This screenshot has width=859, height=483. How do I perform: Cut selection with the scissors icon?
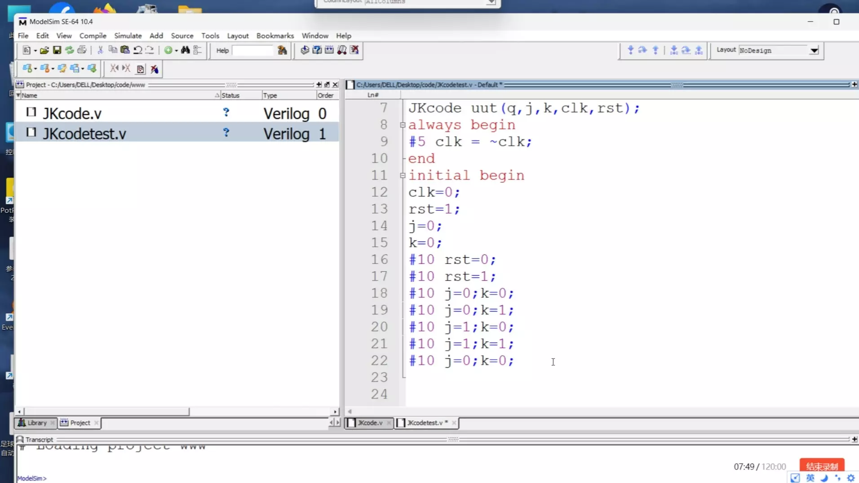tap(100, 50)
